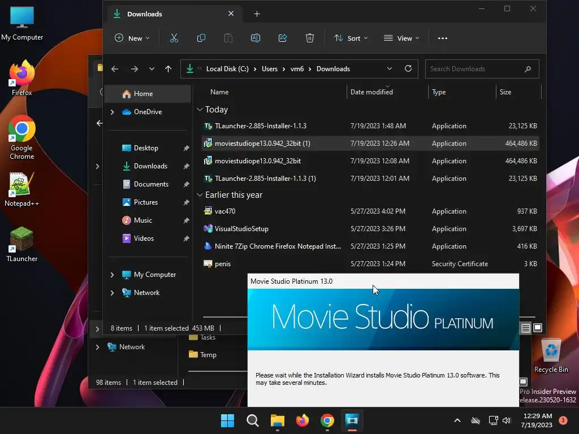579x434 pixels.
Task: Select moviestudiope13.0.942_32bit file
Action: pos(370,161)
